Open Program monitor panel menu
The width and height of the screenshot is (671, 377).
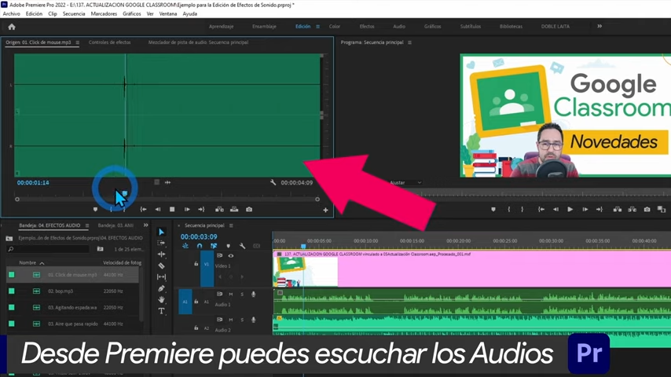409,42
